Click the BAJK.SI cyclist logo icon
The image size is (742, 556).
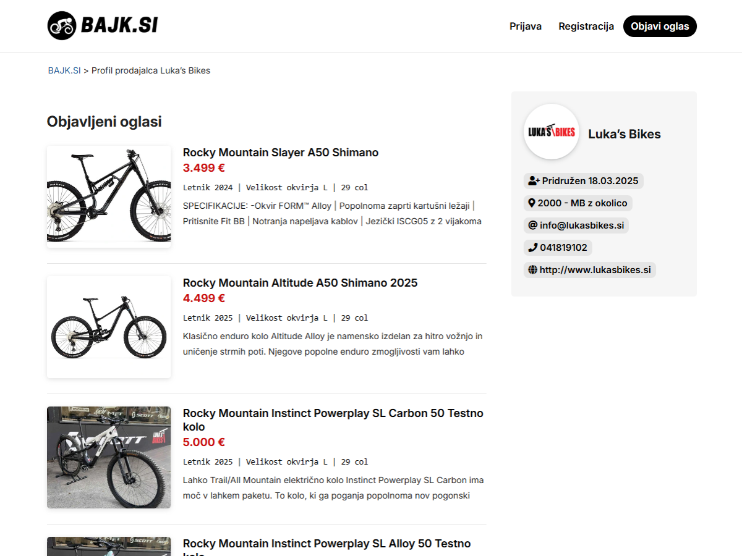click(61, 26)
